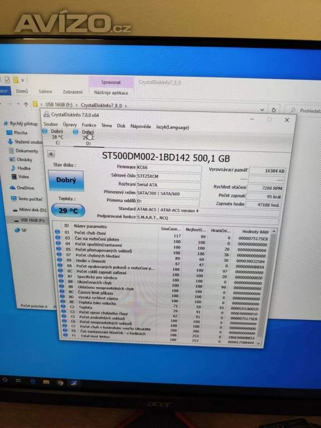321x428 pixels.
Task: Click disk title ST500DM002-1BD142 500,1 GB
Action: (166, 157)
